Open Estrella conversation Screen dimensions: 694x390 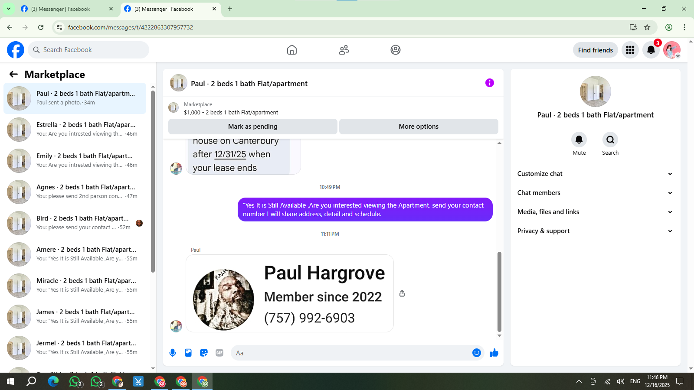pyautogui.click(x=75, y=130)
